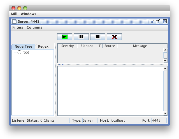Close the Server: 4445 internal frame
Image resolution: width=179 pixels, height=139 pixels.
(165, 21)
